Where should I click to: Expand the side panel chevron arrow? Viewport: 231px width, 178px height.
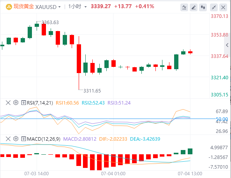point(227,45)
